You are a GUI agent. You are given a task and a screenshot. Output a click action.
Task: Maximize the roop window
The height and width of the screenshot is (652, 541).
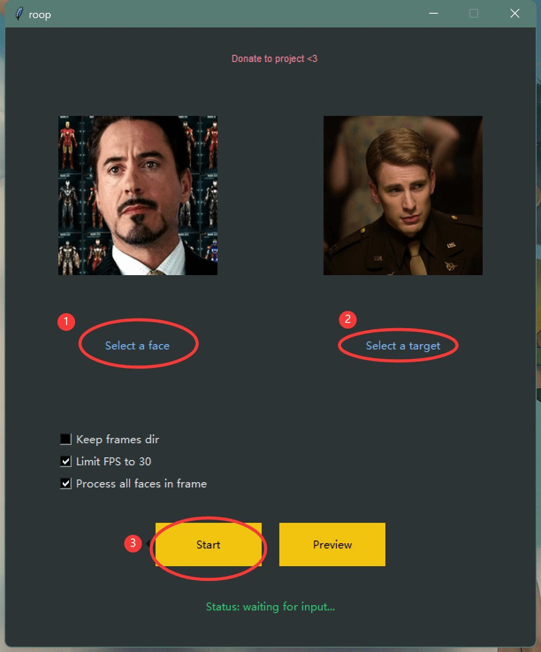pos(474,14)
